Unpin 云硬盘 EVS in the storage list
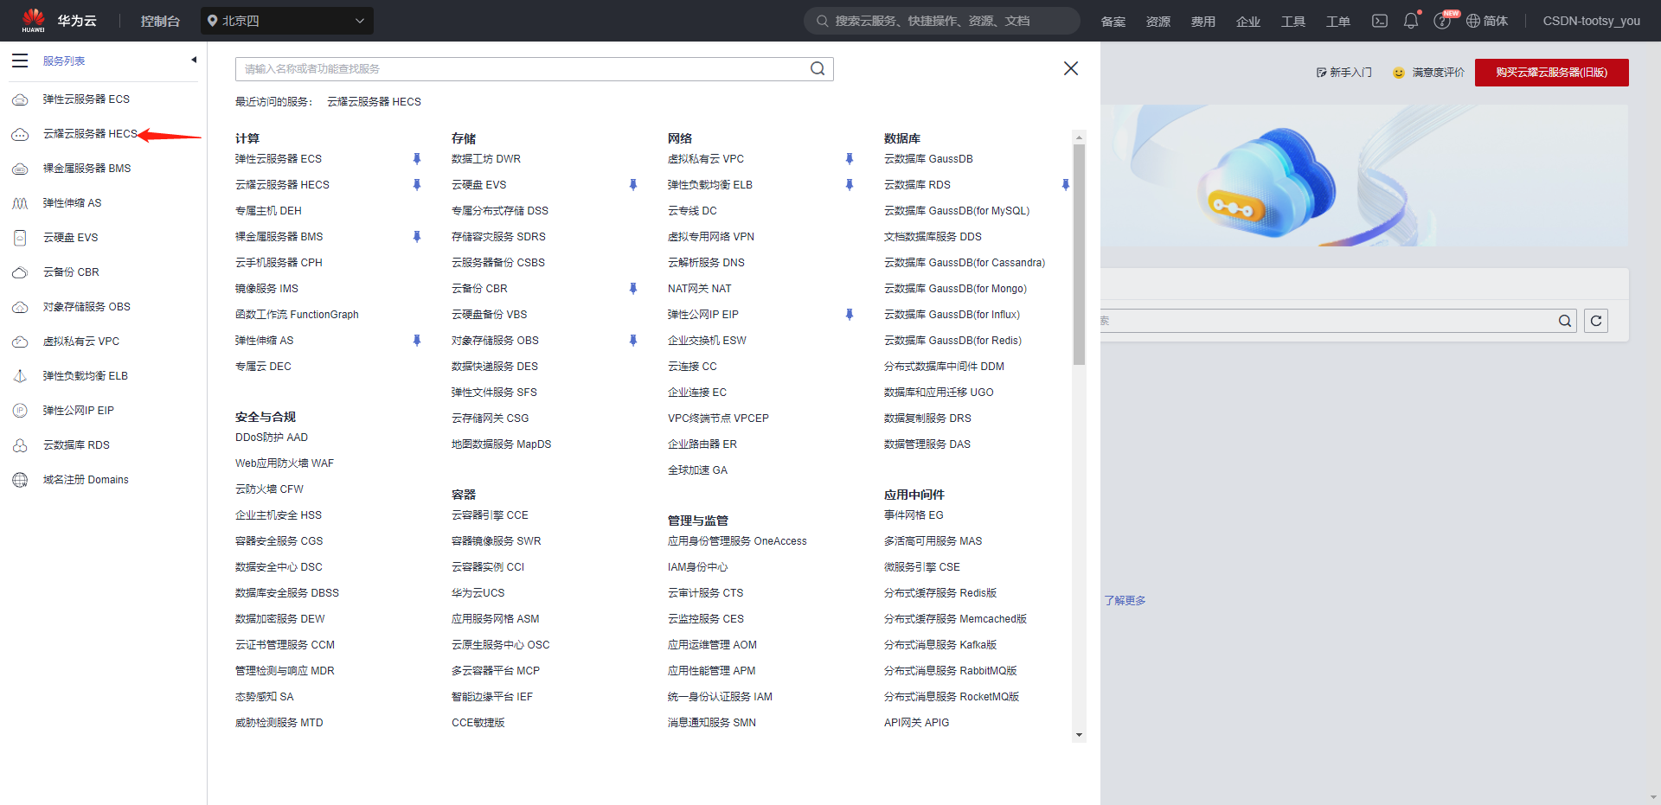The width and height of the screenshot is (1661, 805). tap(633, 185)
